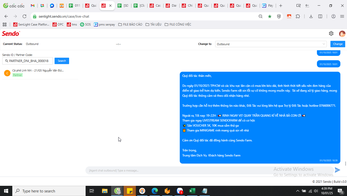Click the Sendo user avatar
The height and width of the screenshot is (196, 347).
coord(342,34)
